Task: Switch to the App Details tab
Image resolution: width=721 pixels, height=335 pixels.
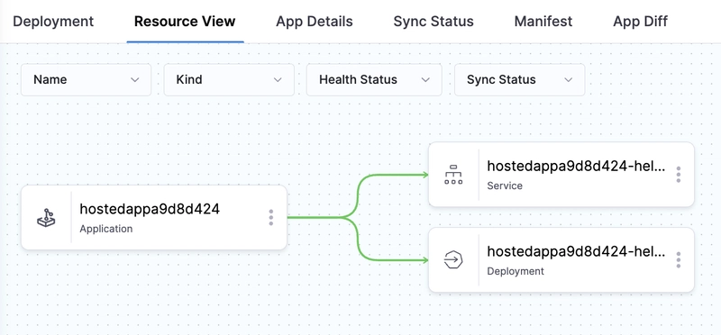Action: [314, 21]
